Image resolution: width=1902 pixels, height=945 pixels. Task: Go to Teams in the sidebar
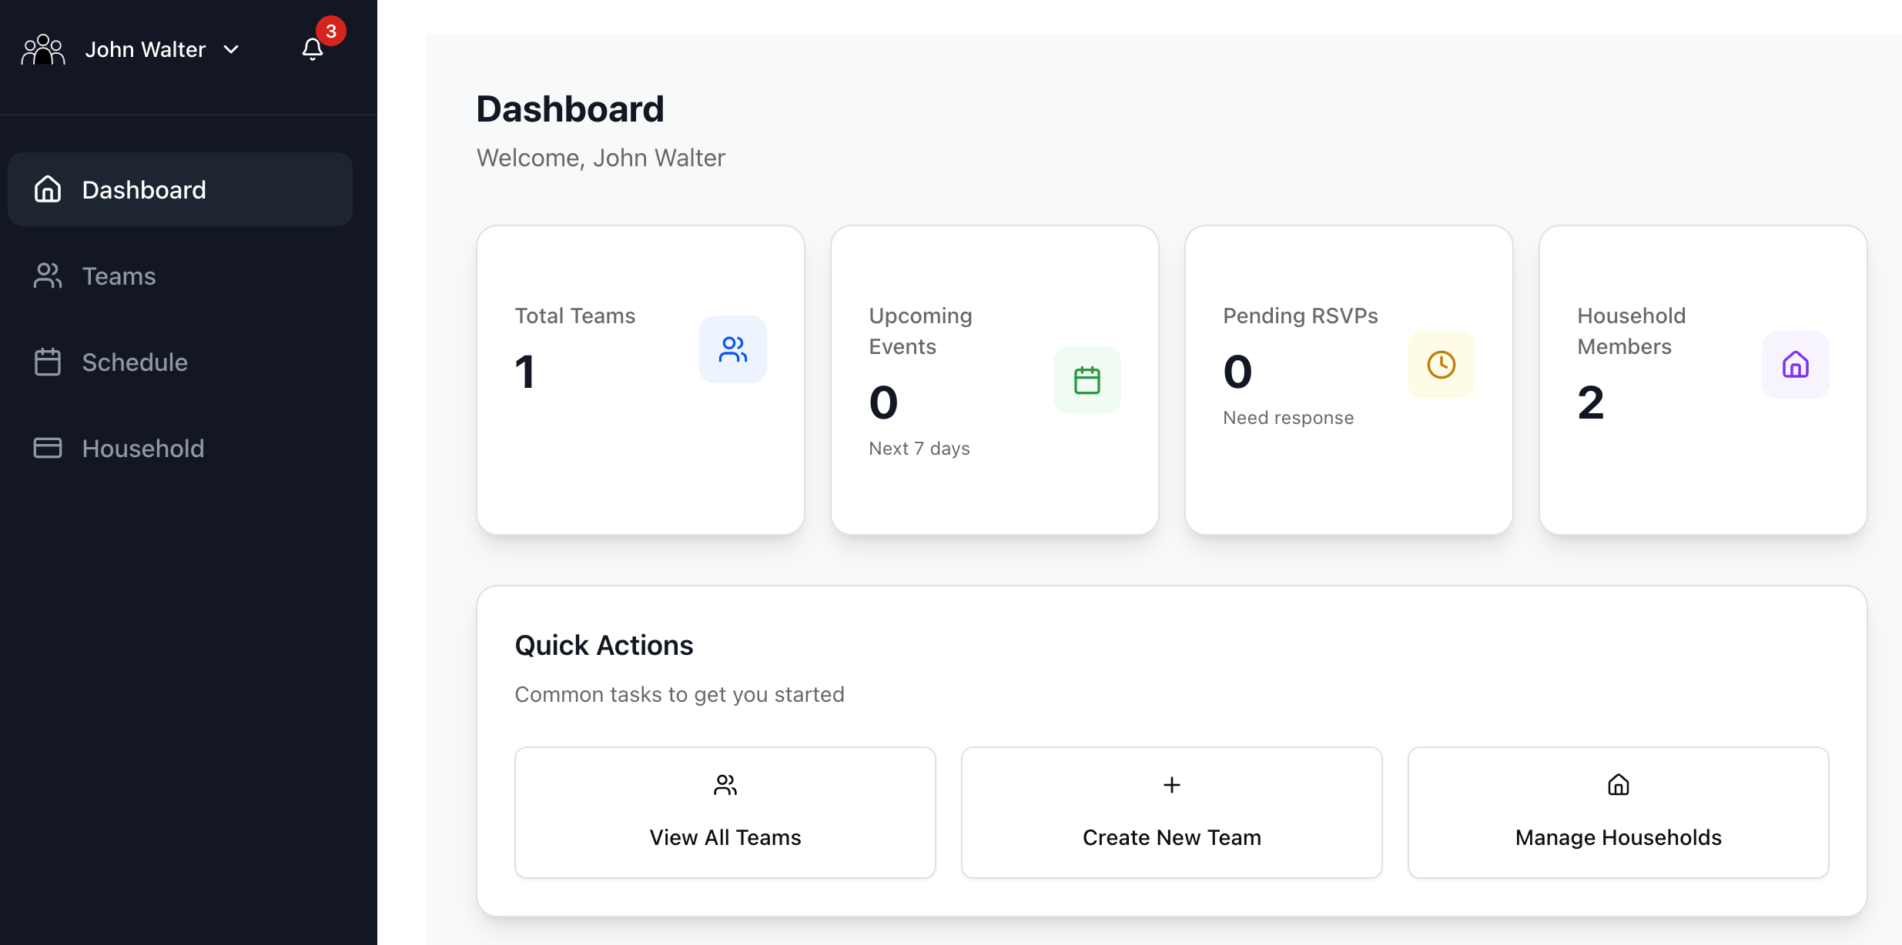(x=119, y=276)
